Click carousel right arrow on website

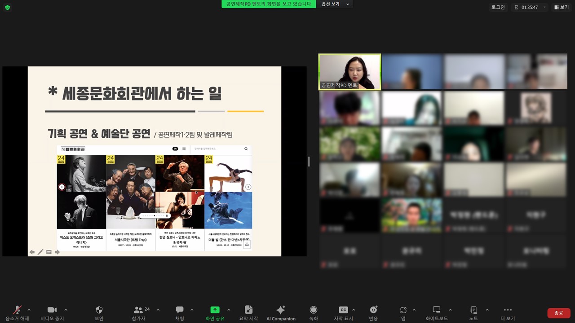(x=248, y=187)
